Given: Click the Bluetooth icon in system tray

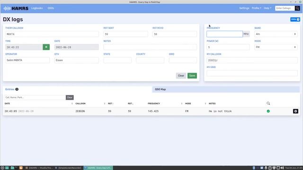Looking at the screenshot, I should point(254,168).
